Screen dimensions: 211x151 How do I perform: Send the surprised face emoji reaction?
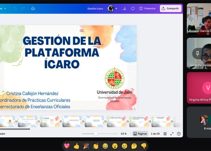[x=115, y=146]
